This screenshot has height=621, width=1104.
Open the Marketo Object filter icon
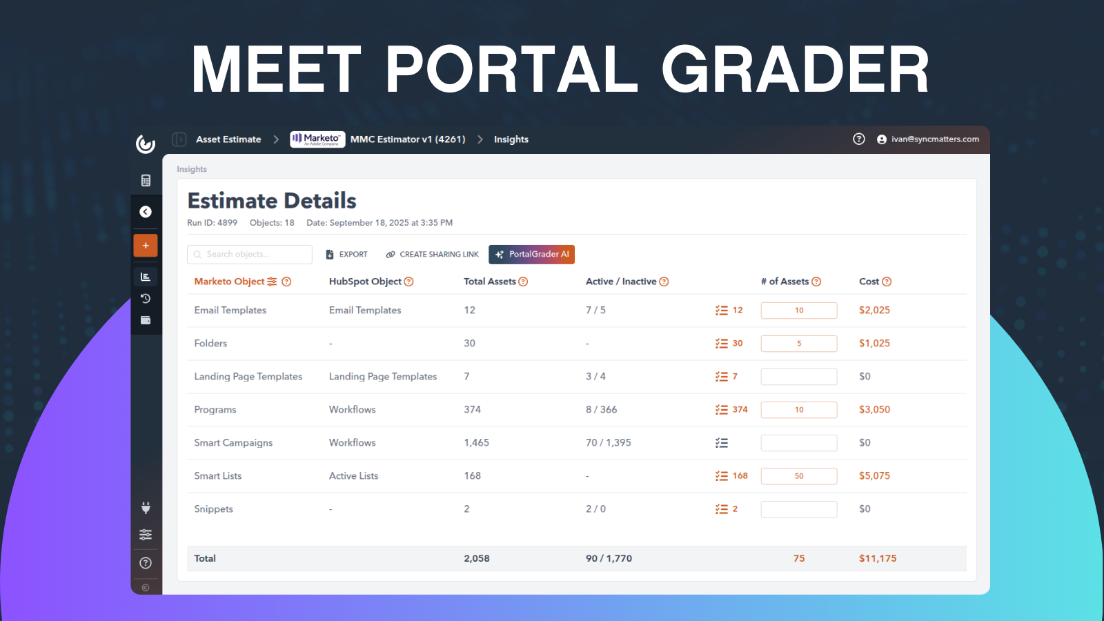pyautogui.click(x=272, y=282)
